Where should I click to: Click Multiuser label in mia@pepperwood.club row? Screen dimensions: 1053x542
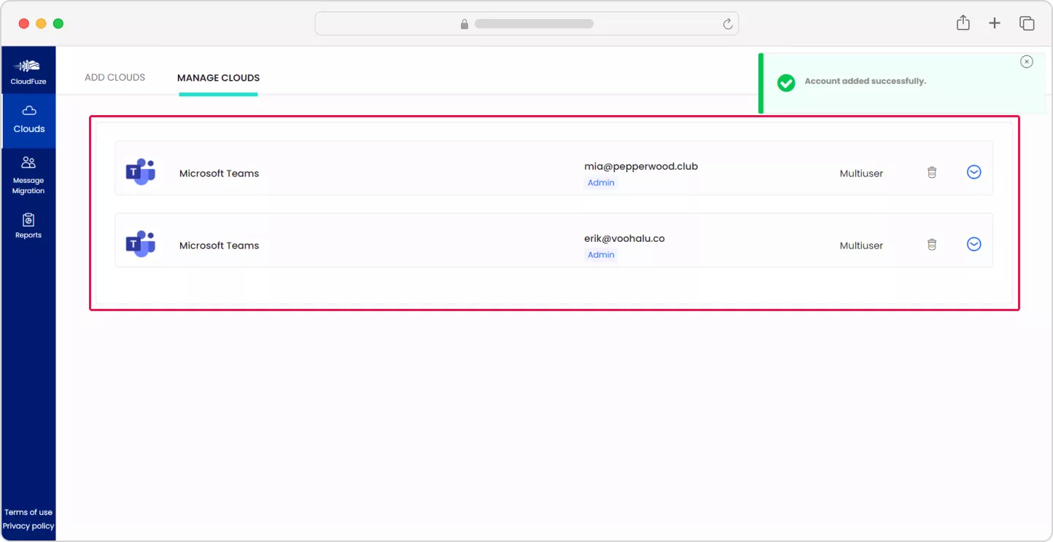pyautogui.click(x=861, y=173)
